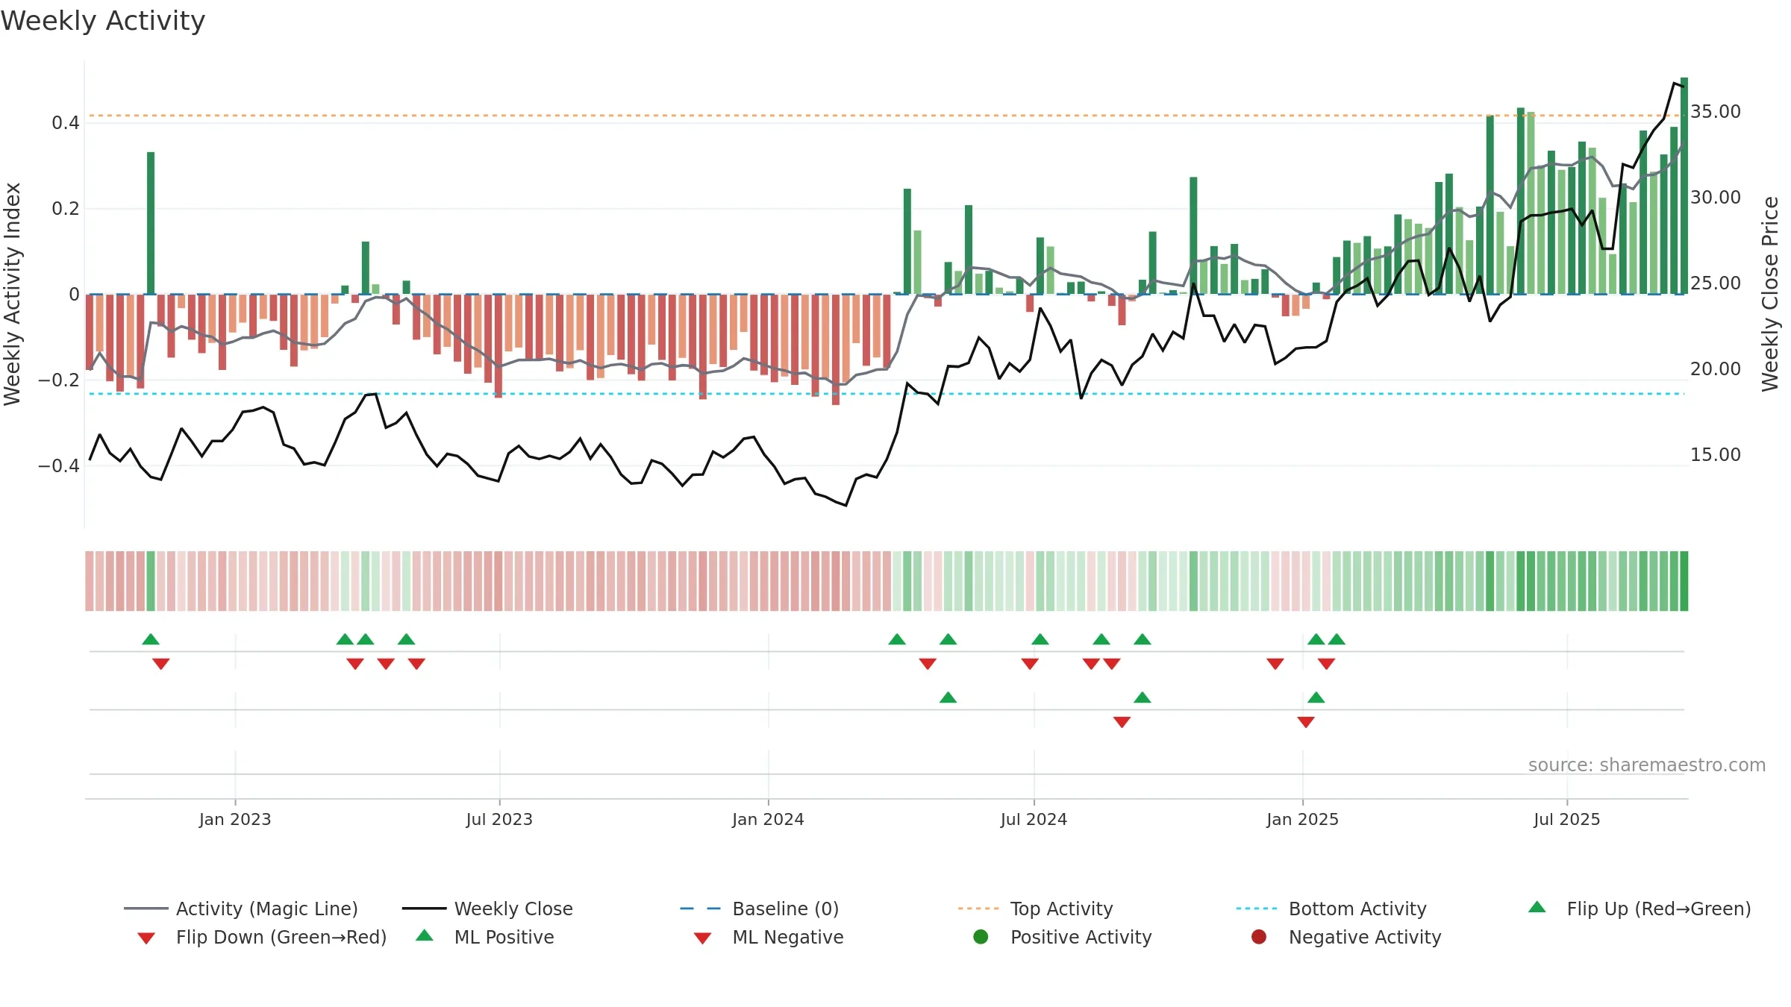
Task: Click the 25.00 price axis label
Action: (1716, 283)
